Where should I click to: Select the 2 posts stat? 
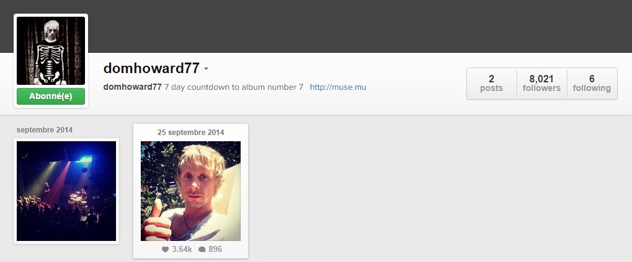tap(491, 84)
